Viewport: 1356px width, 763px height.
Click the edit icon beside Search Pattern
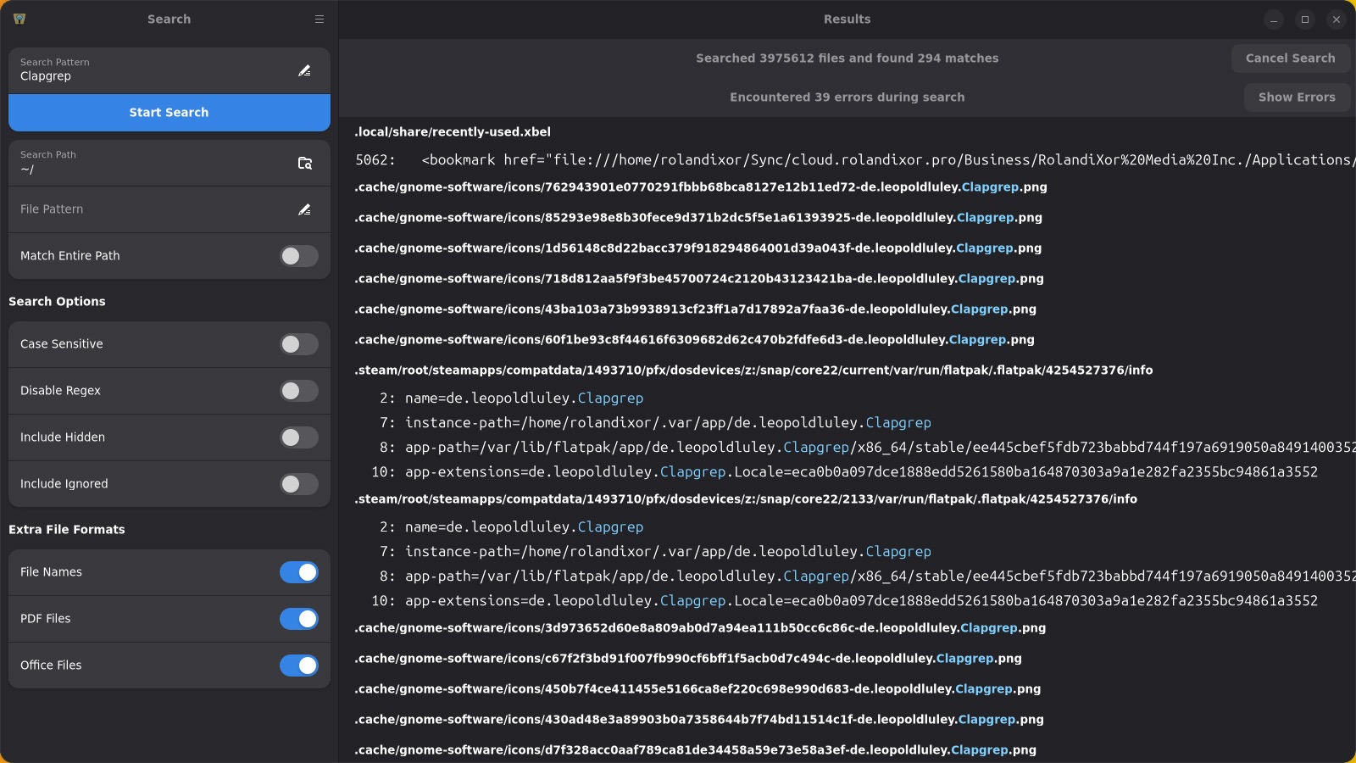304,70
